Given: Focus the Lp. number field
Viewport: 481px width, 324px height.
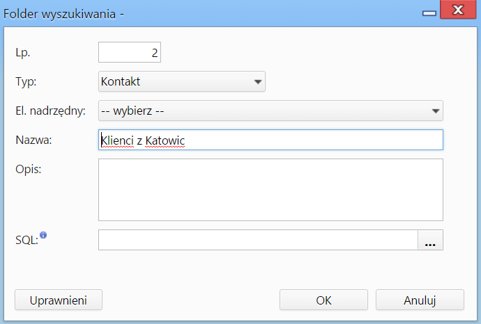Looking at the screenshot, I should 130,52.
